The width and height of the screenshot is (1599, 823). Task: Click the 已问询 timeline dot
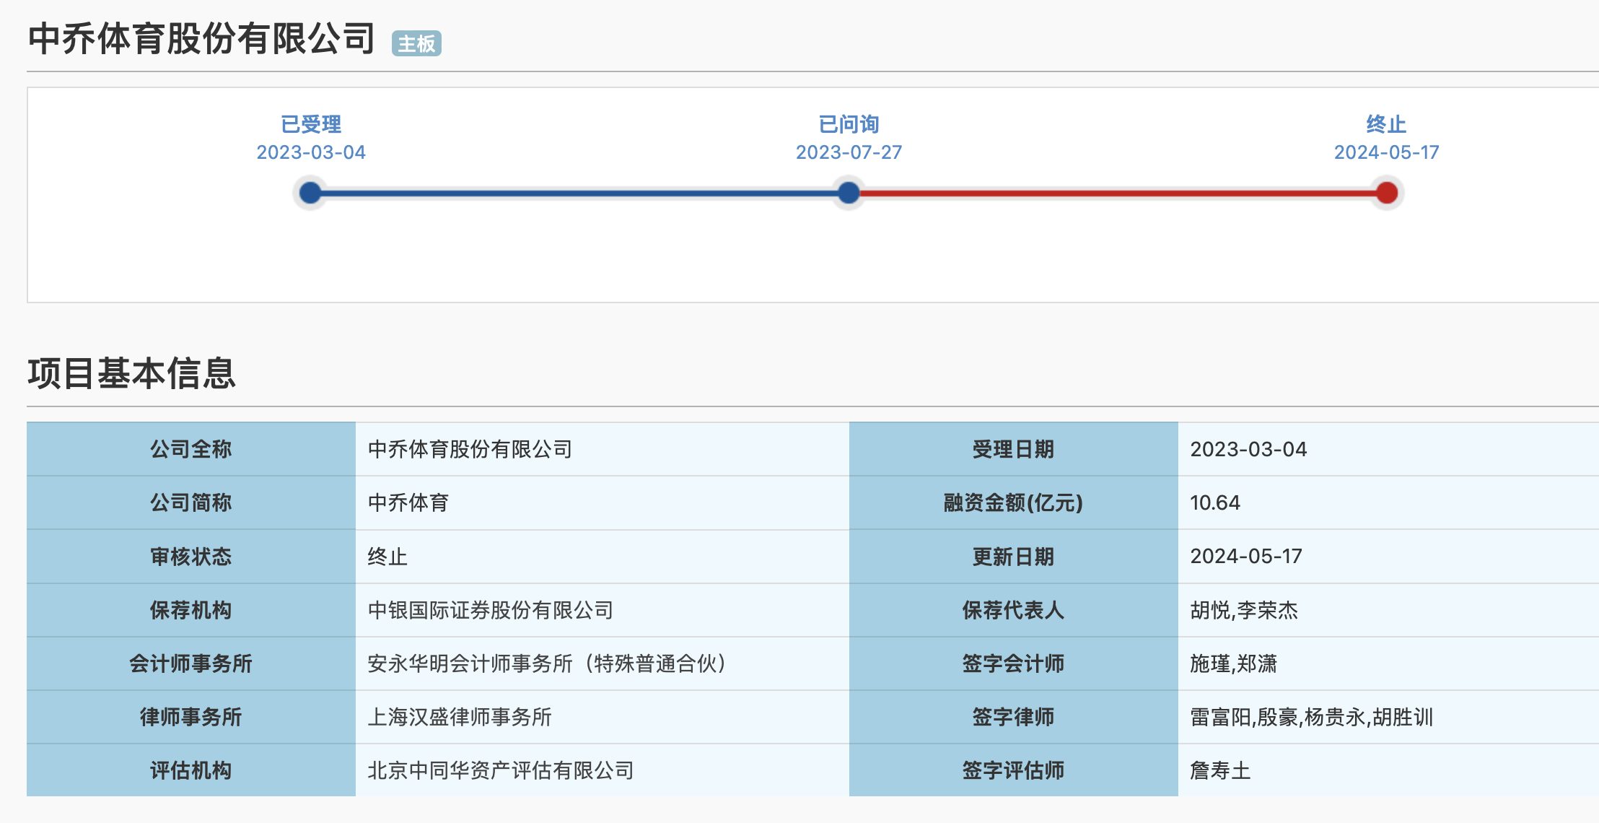849,193
